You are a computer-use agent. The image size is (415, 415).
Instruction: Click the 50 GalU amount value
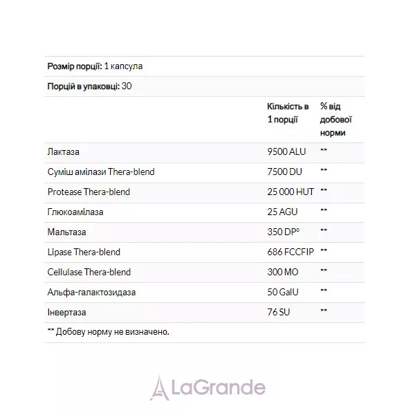pyautogui.click(x=283, y=292)
